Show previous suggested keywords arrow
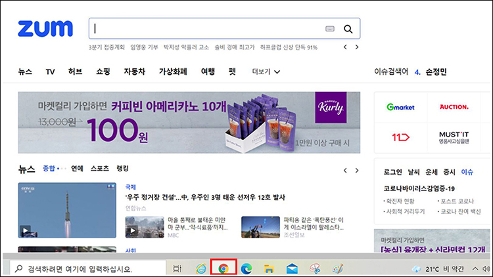The image size is (493, 277). 345,47
